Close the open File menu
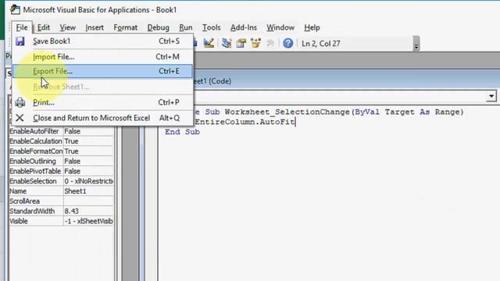The height and width of the screenshot is (281, 500). 22,27
